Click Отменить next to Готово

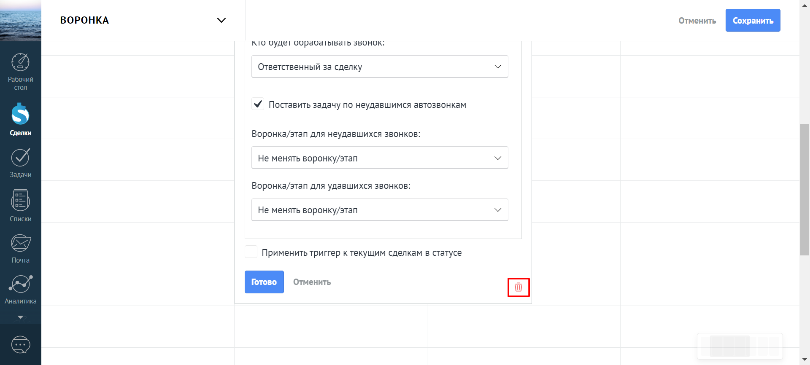point(312,282)
